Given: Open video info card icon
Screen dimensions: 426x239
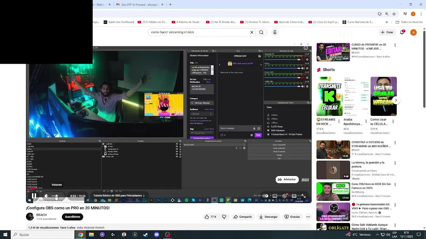Looking at the screenshot, I should (306, 48).
